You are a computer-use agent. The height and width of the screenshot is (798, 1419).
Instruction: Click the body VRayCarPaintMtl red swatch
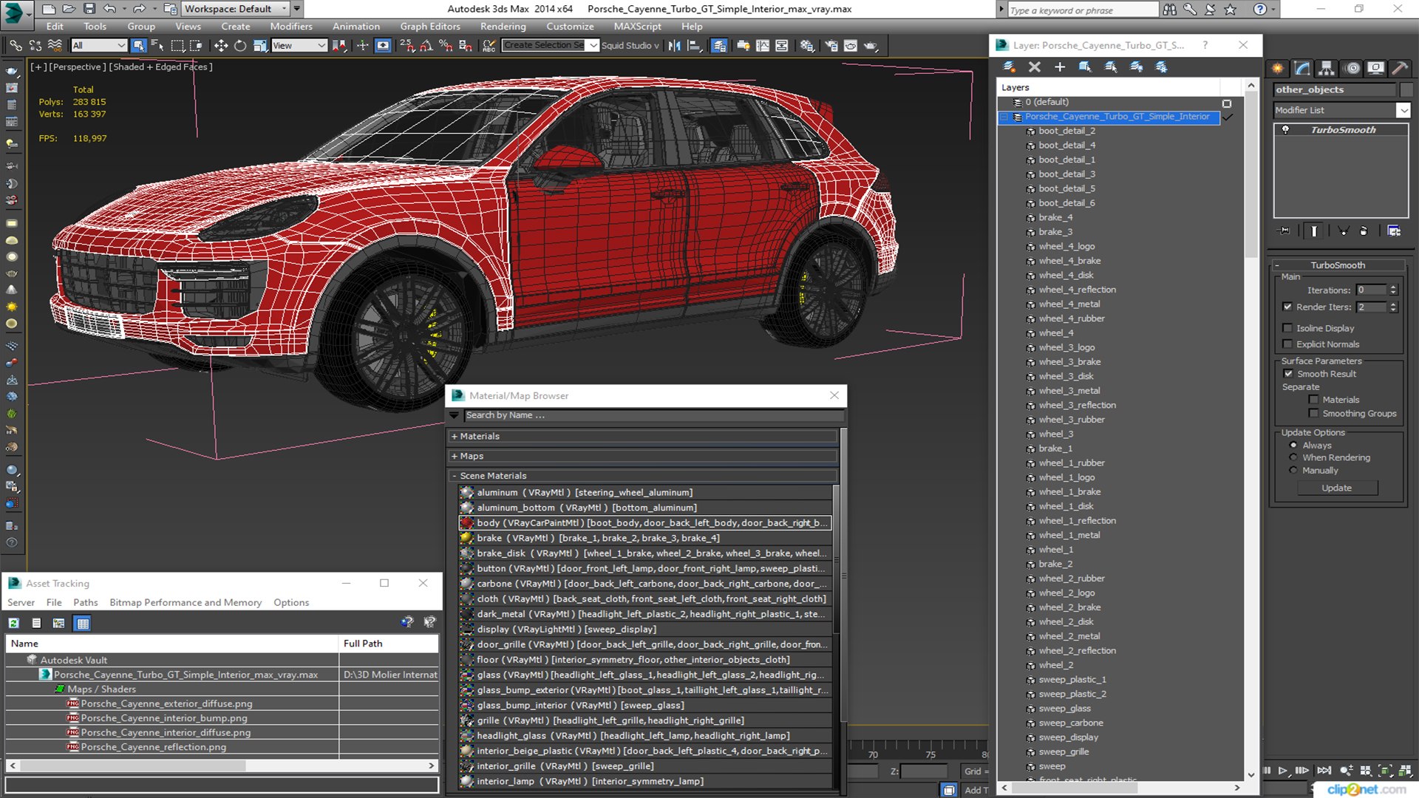(x=467, y=523)
